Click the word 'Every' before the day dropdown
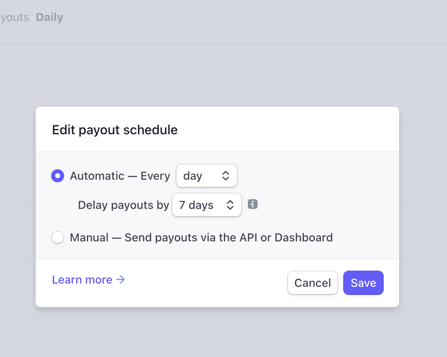This screenshot has height=357, width=447. 155,176
